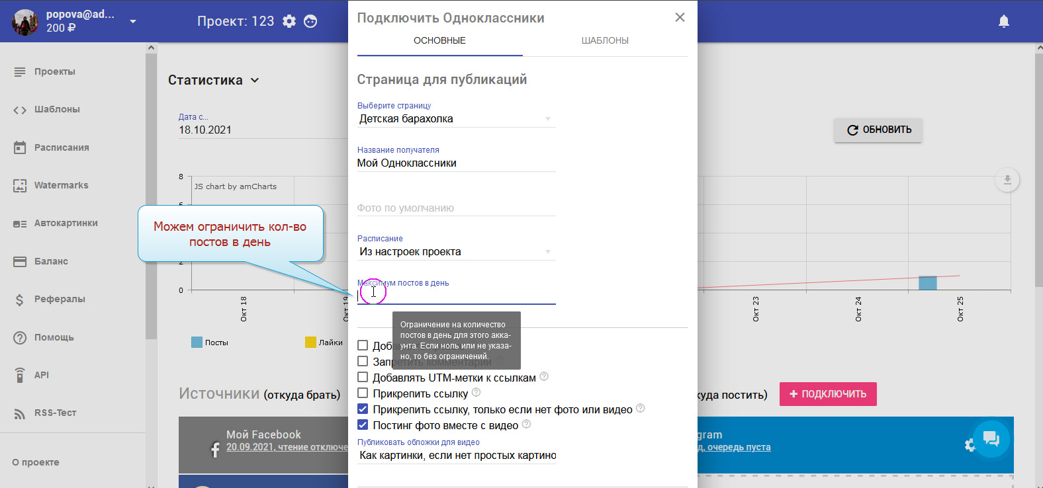This screenshot has height=488, width=1043.
Task: Open the Выберите страницу dropdown
Action: (455, 119)
